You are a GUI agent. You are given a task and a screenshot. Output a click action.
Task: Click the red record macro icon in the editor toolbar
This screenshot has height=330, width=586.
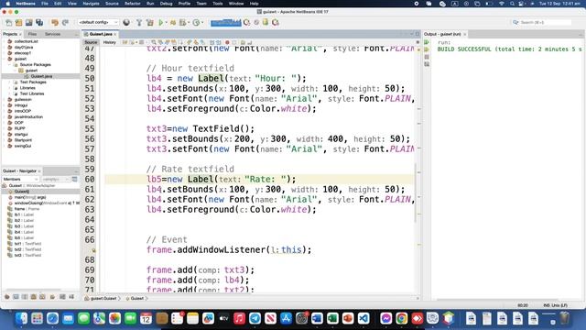coord(227,42)
